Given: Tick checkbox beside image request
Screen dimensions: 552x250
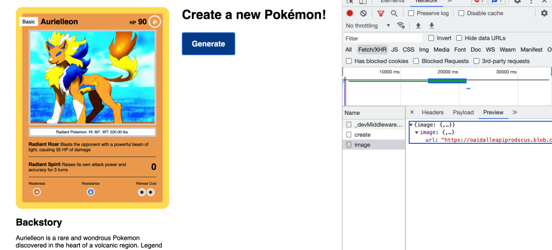Looking at the screenshot, I should click(x=349, y=145).
